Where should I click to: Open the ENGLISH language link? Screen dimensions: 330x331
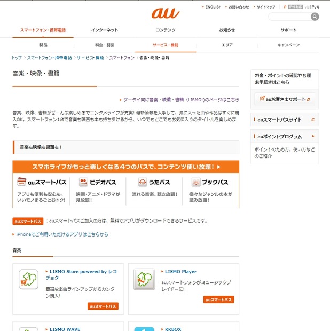[x=213, y=7]
